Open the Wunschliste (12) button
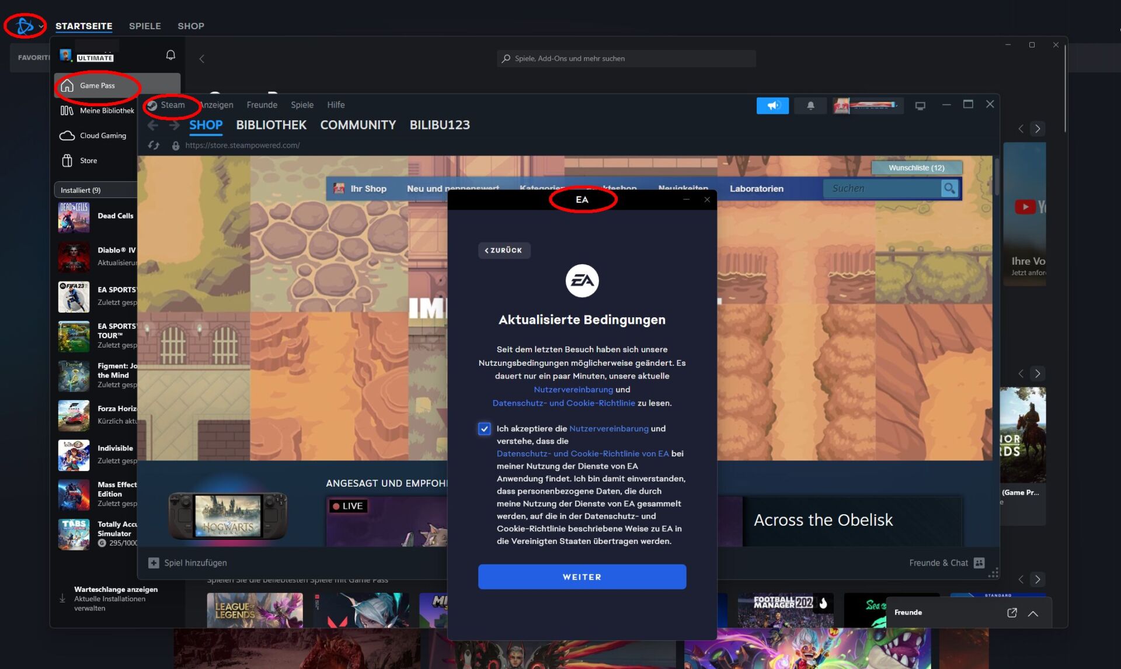Screen dimensions: 1121x669 (916, 168)
